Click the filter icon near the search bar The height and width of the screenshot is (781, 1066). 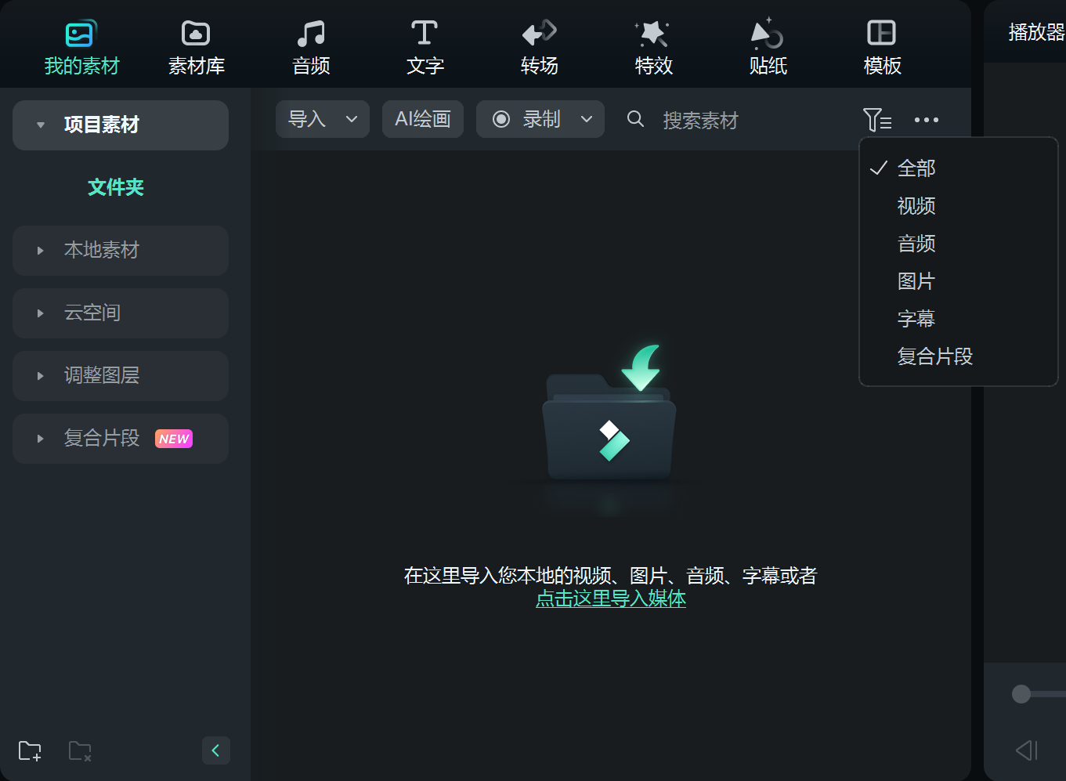(877, 119)
